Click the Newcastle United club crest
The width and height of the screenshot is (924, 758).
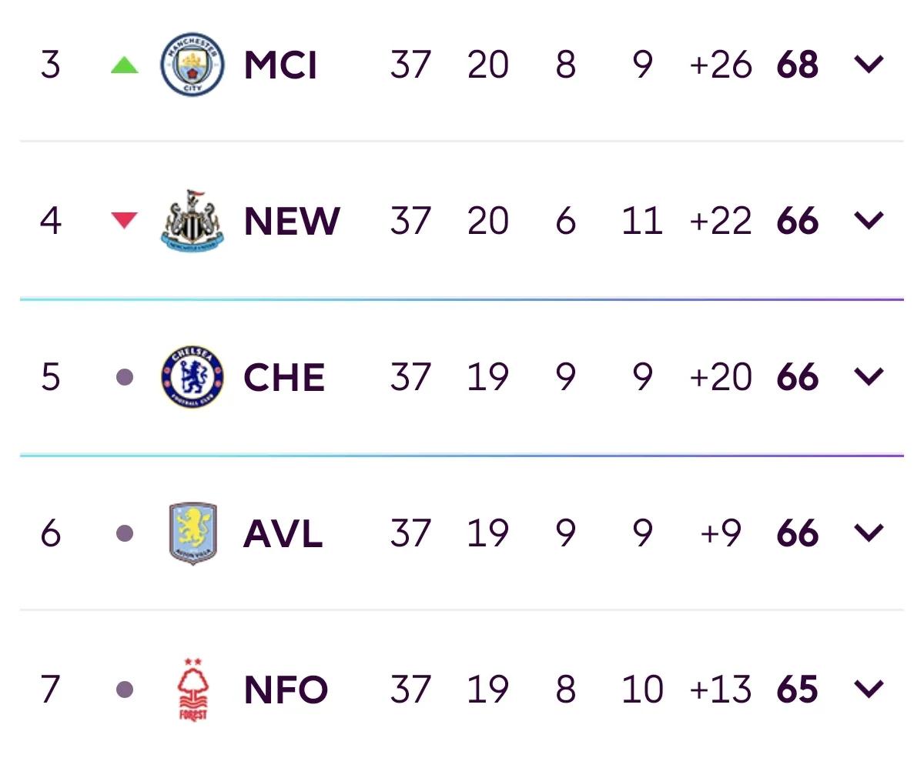click(x=192, y=220)
